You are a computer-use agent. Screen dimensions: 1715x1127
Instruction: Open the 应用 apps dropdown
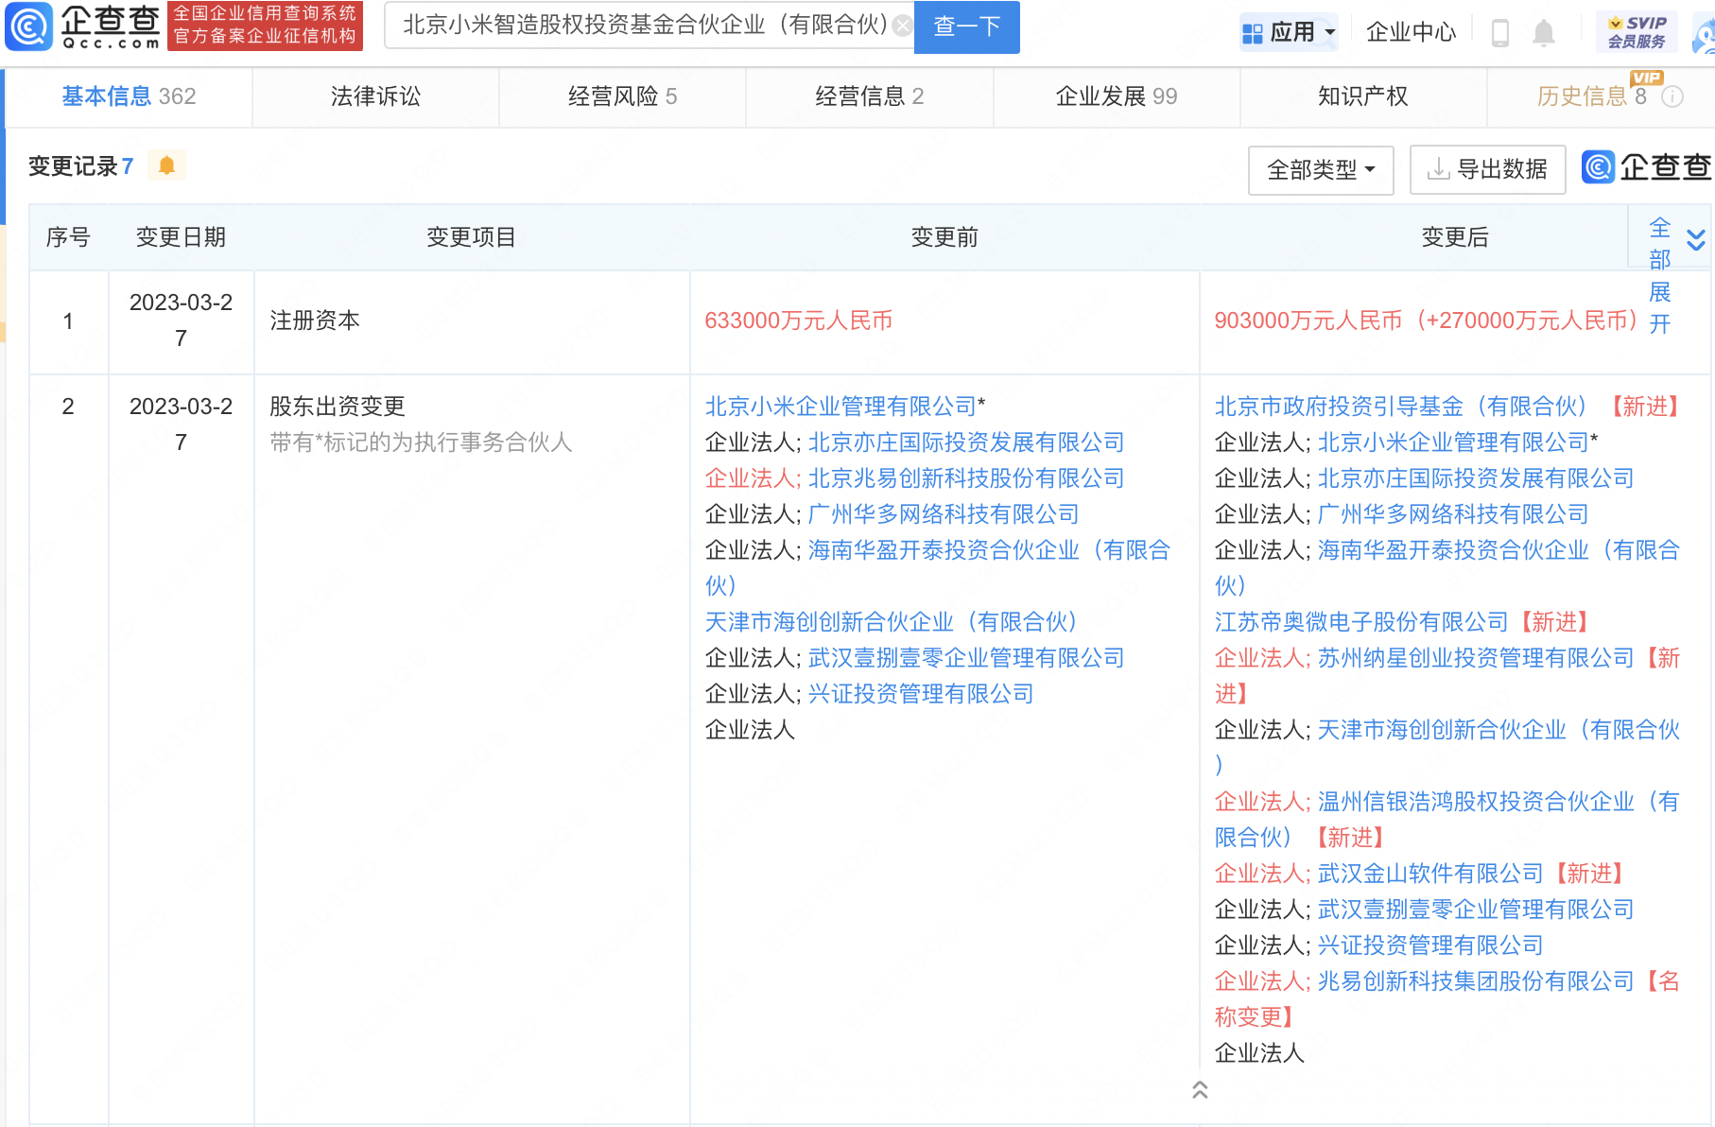click(1290, 33)
